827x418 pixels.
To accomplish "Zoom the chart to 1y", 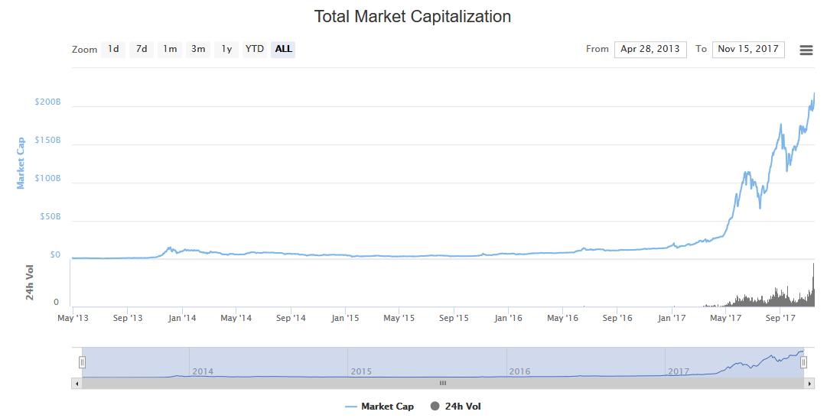I will coord(226,50).
